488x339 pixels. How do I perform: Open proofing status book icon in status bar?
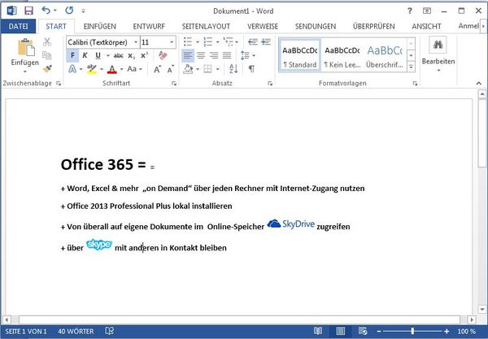(110, 331)
